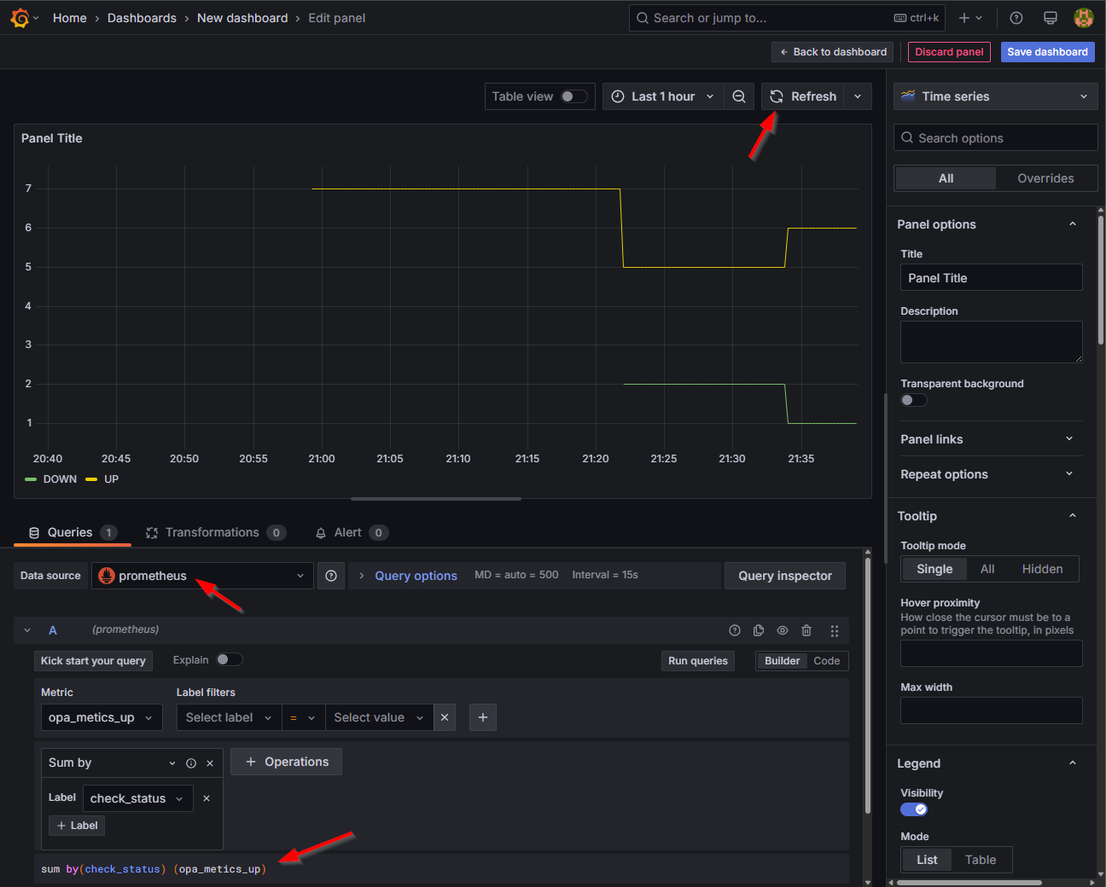Open the prometheus data source dropdown
Image resolution: width=1106 pixels, height=887 pixels.
coord(201,576)
